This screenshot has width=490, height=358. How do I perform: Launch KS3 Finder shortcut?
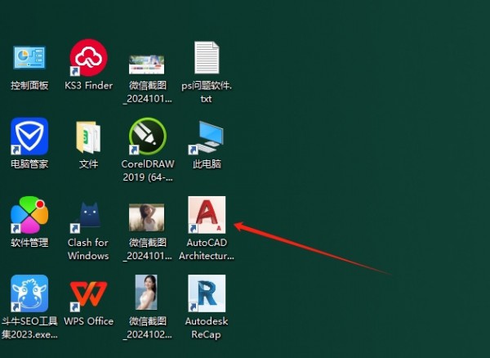click(88, 57)
